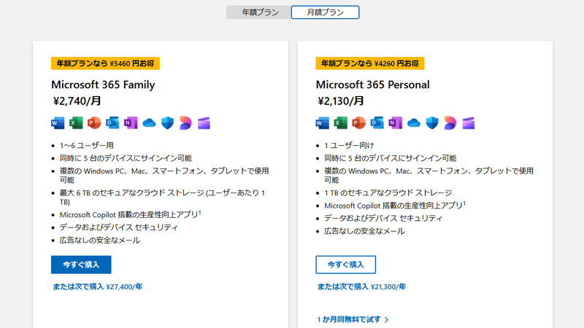Image resolution: width=584 pixels, height=328 pixels.
Task: Click the Microsoft 365 Personal heading
Action: 373,85
